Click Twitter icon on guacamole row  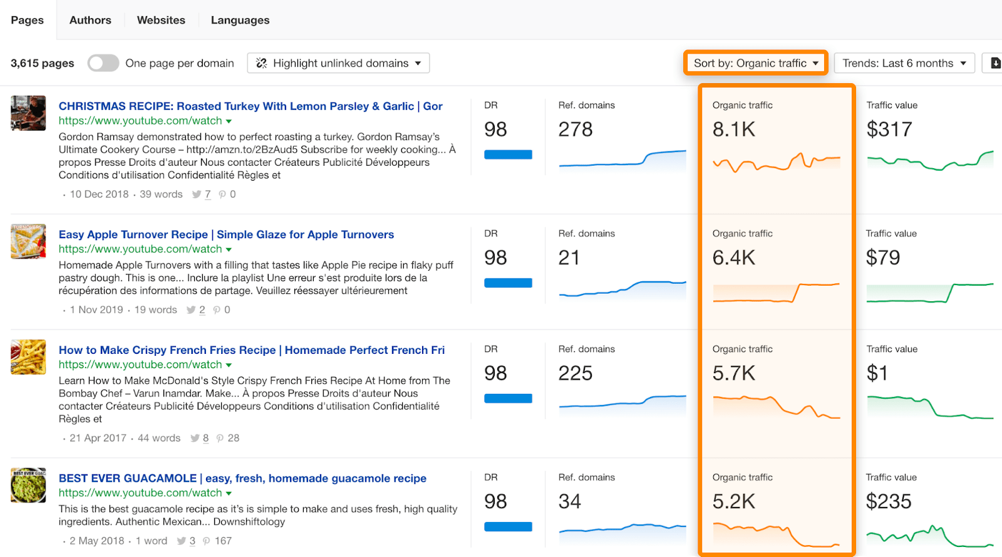coord(182,541)
